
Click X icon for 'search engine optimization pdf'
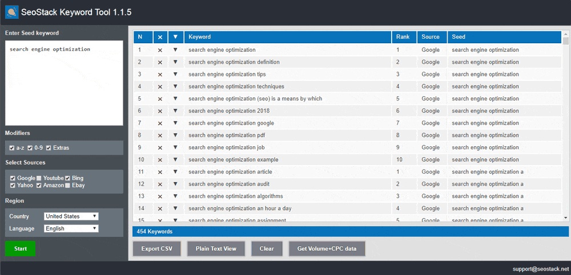point(160,136)
